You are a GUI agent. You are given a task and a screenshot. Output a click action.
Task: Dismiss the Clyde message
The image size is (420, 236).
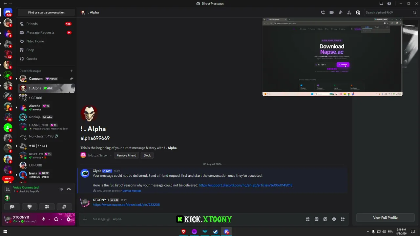(132, 191)
